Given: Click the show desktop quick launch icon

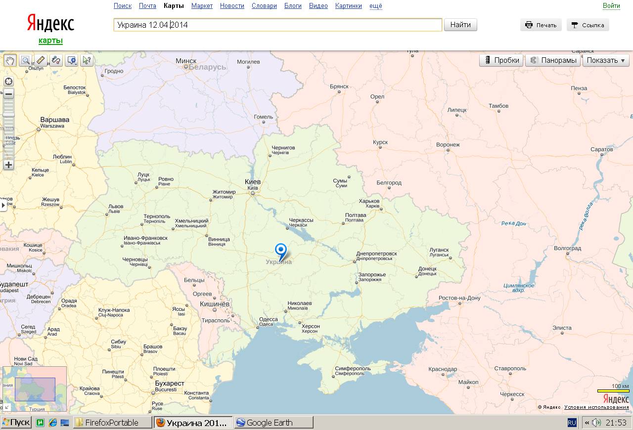Looking at the screenshot, I should pyautogui.click(x=65, y=423).
